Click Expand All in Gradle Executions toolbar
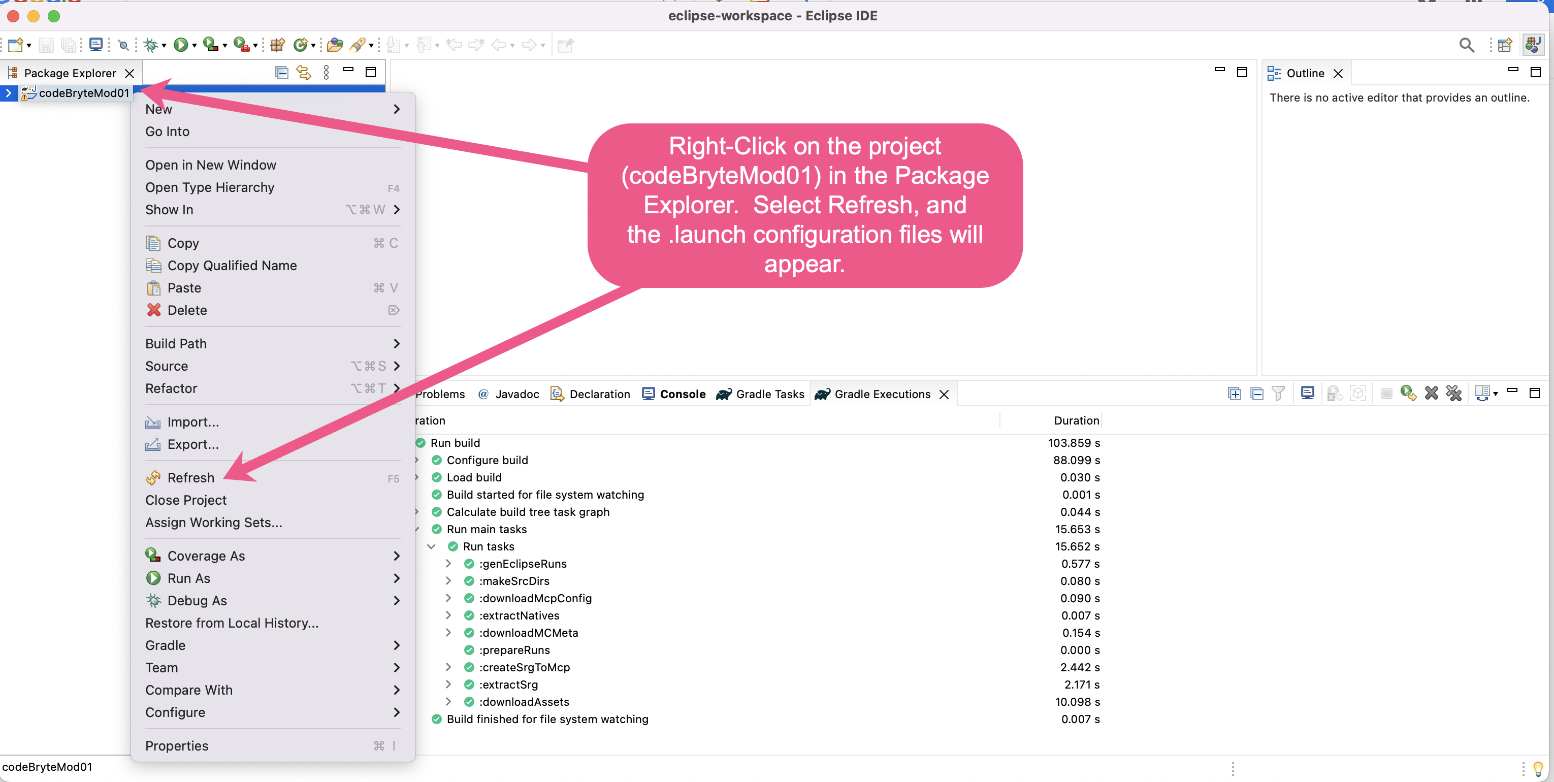Viewport: 1554px width, 782px height. [x=1234, y=394]
